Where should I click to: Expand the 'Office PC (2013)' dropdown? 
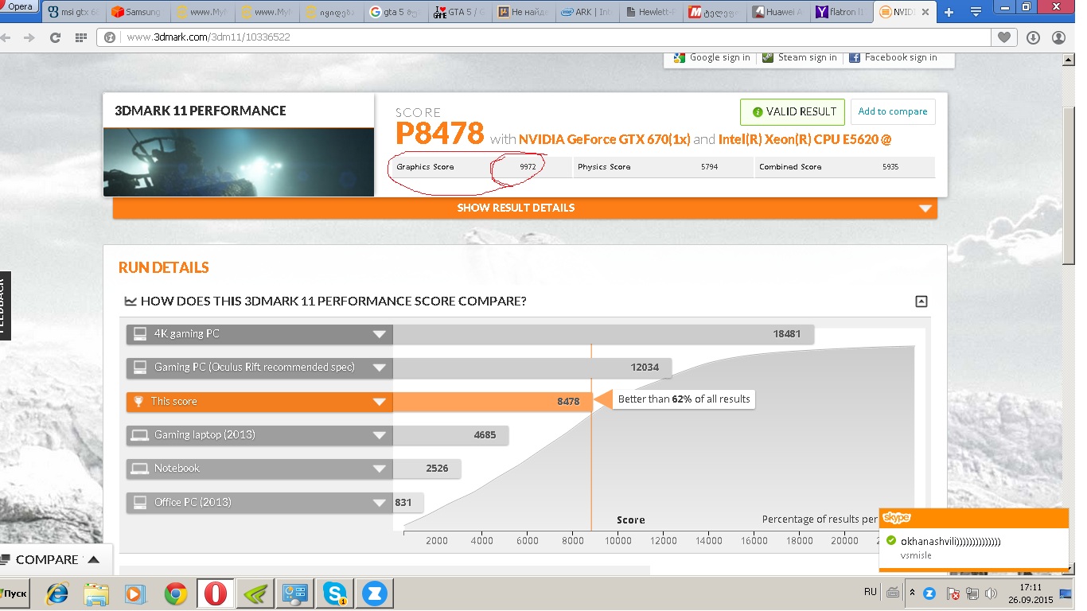380,503
